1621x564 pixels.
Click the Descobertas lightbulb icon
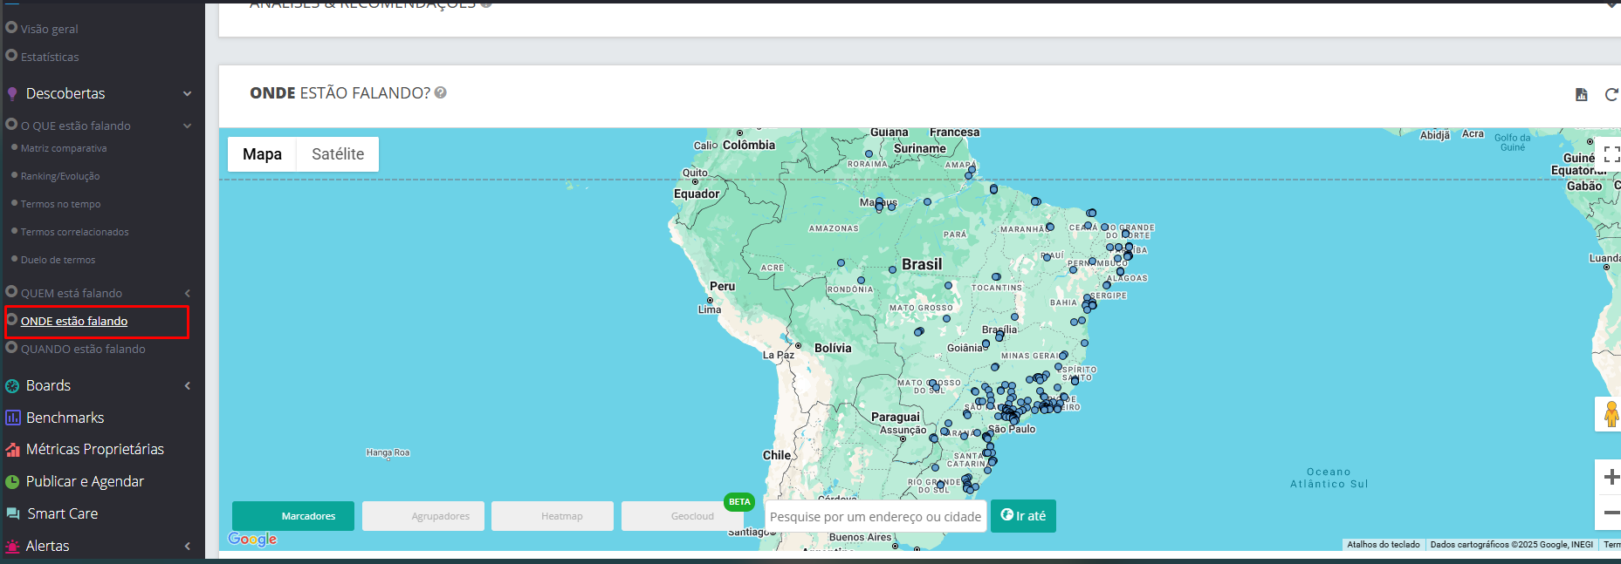(12, 93)
